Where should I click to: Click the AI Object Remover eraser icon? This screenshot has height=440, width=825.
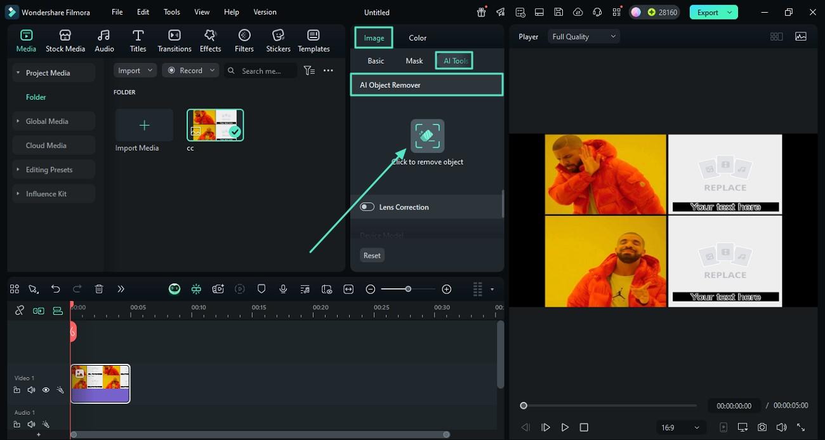(x=427, y=136)
